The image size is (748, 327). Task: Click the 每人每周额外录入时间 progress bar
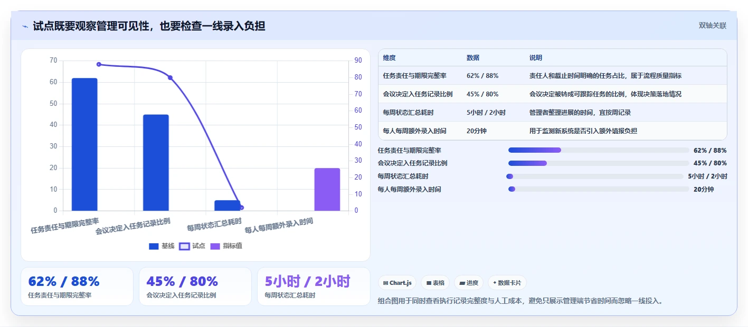point(599,189)
